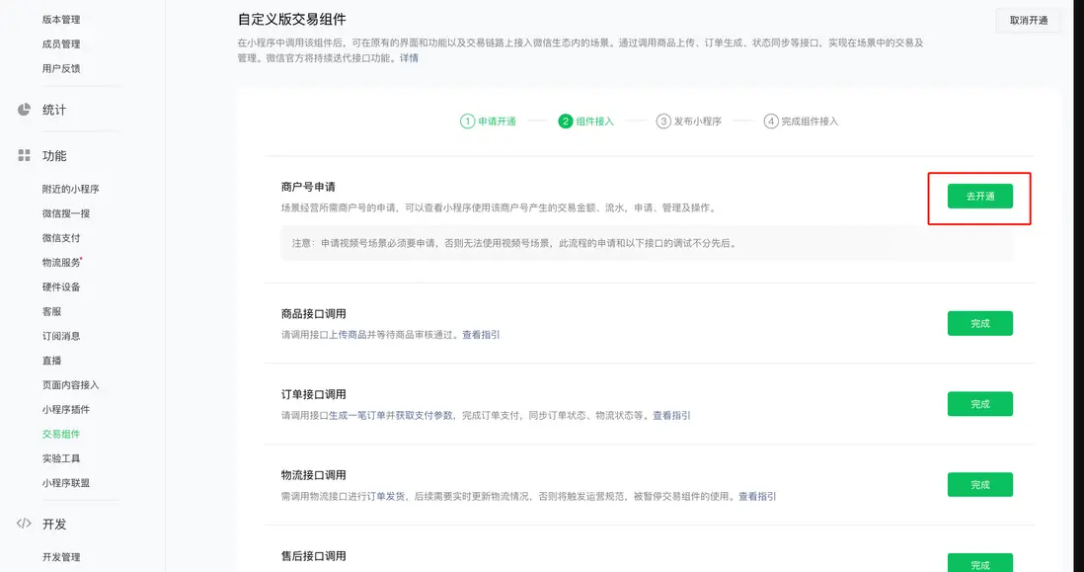
Task: Open 小程序插件 menu item
Action: point(66,409)
